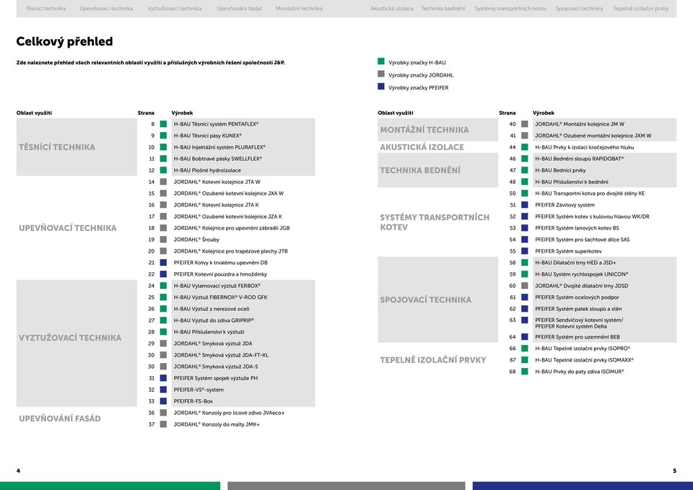The width and height of the screenshot is (693, 490).
Task: Click page number 40 for Montážní kolejnice
Action: point(513,124)
